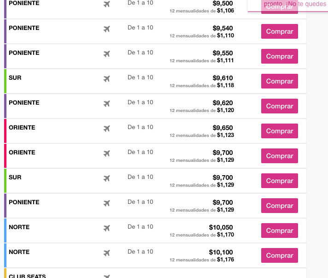Buy the NORTE seat priced $10,100
Viewport: 328px width, 278px height.
[x=280, y=255]
